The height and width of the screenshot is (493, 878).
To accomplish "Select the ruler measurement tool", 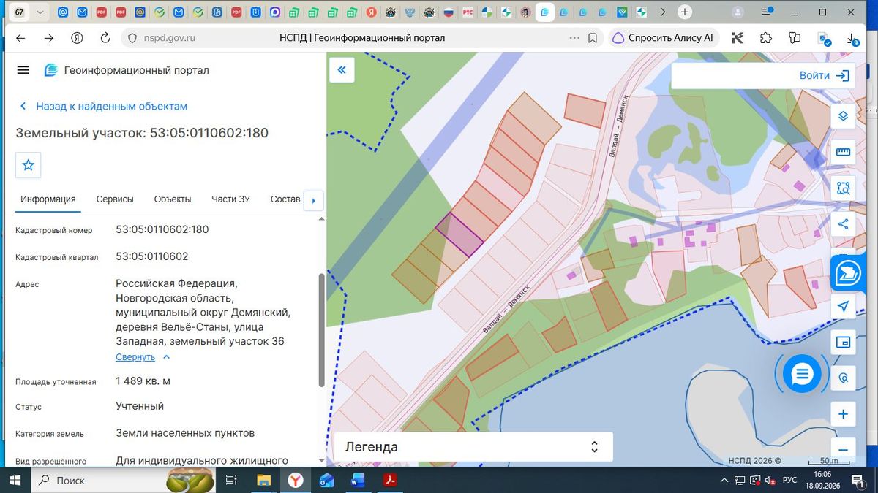I will [843, 151].
